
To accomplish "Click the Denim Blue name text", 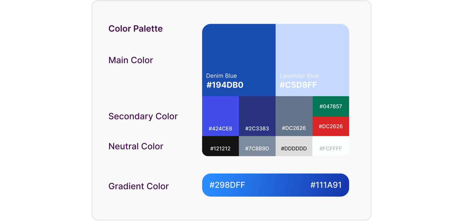I will 222,76.
